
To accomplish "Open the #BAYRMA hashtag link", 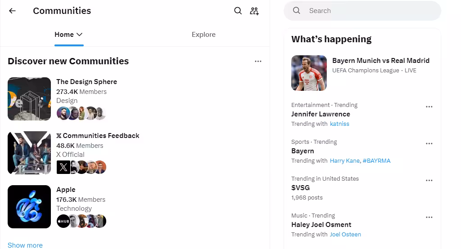I will click(x=377, y=160).
